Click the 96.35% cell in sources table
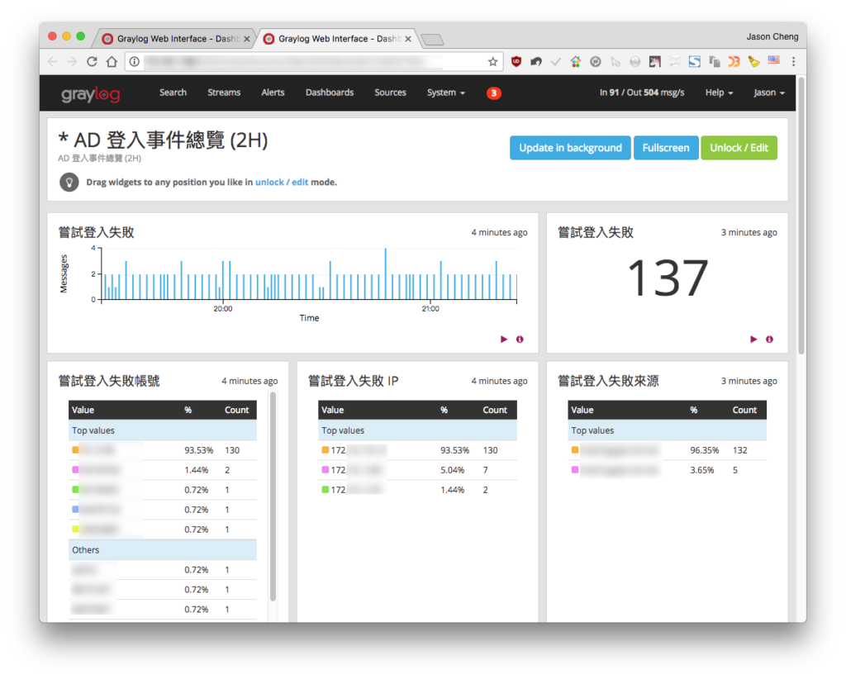This screenshot has height=679, width=846. tap(704, 450)
